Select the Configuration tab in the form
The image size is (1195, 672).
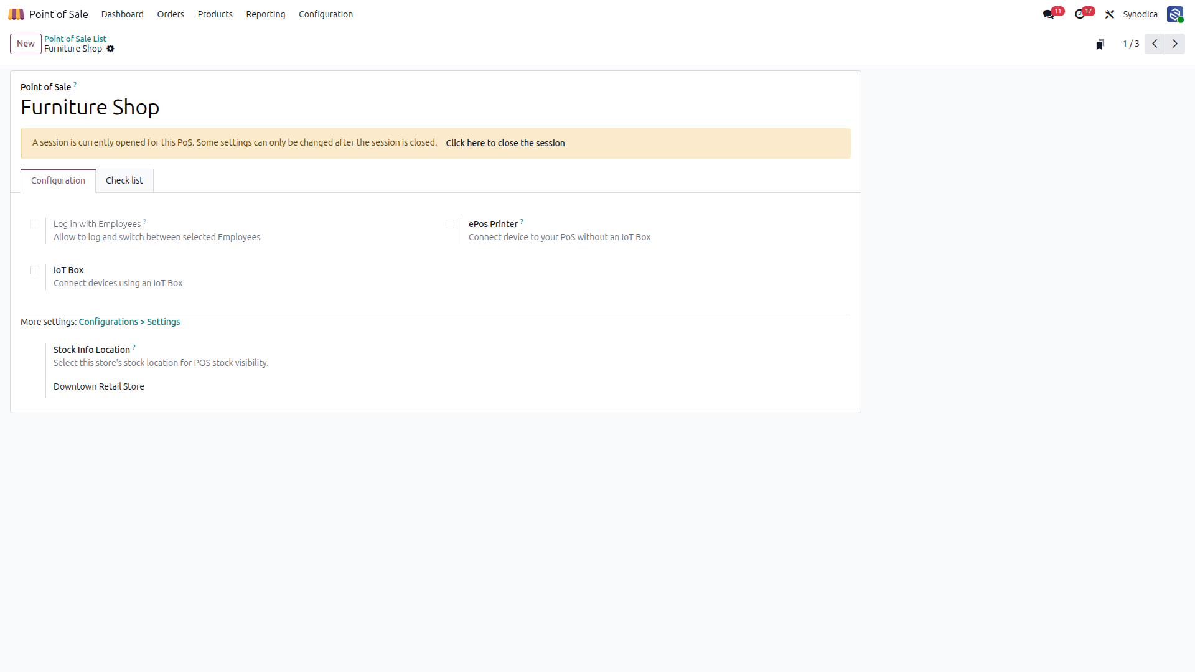click(58, 180)
